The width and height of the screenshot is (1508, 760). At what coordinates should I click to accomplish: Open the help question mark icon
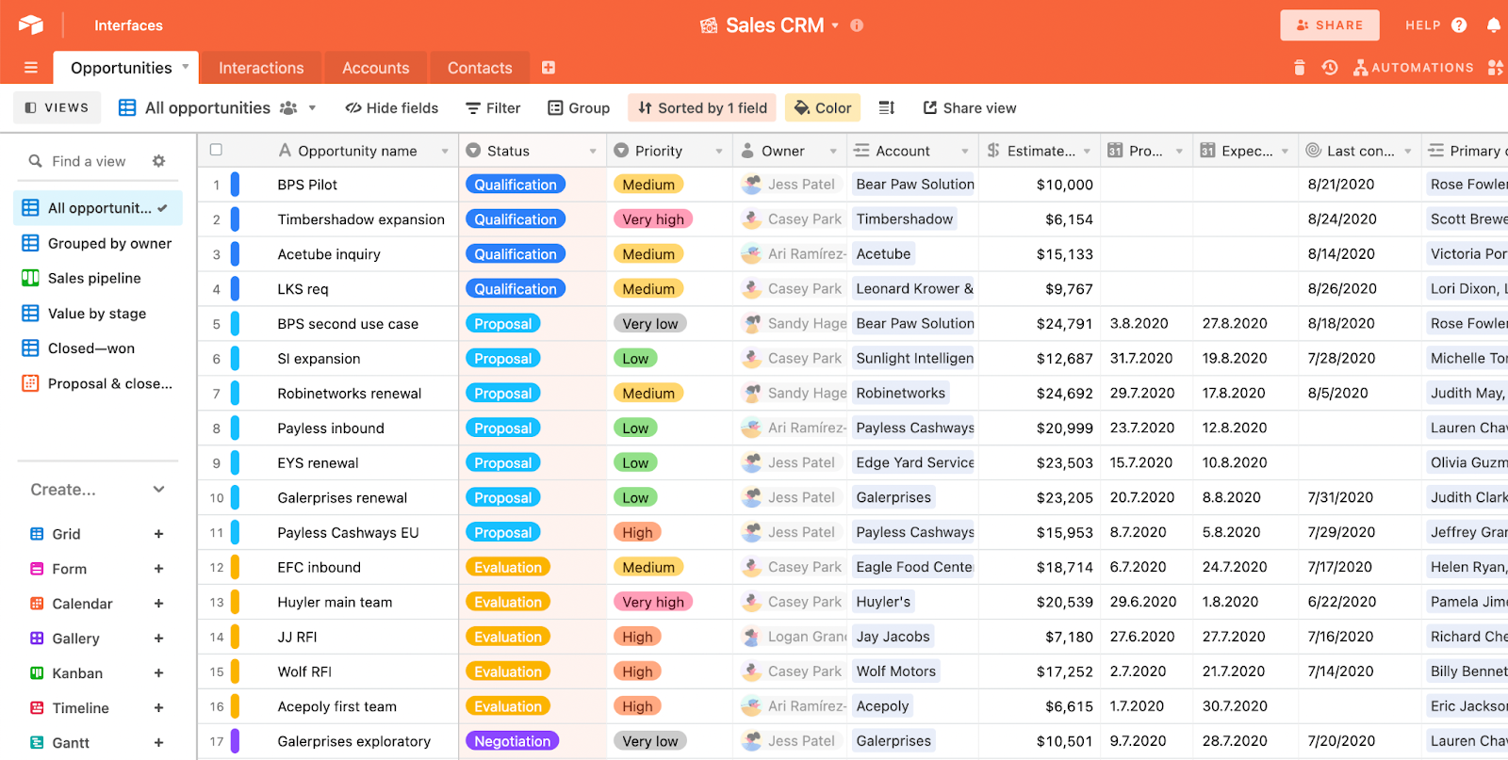(1459, 25)
